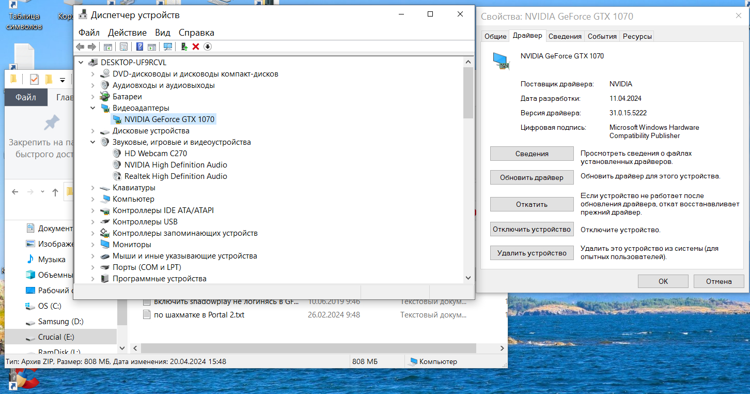Screen dimensions: 750x394
Task: Switch to the Сведения tab in properties
Action: click(x=565, y=36)
